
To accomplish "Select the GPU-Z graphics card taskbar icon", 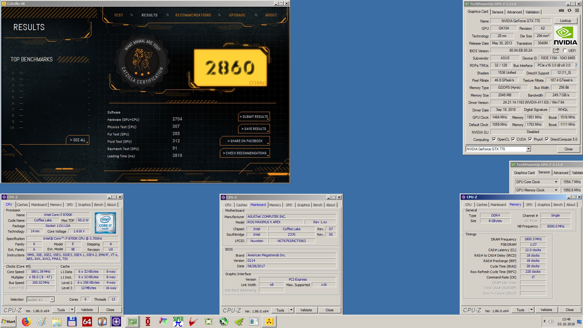I will 132,322.
